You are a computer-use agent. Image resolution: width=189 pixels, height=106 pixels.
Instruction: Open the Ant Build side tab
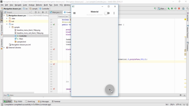(x=188, y=16)
